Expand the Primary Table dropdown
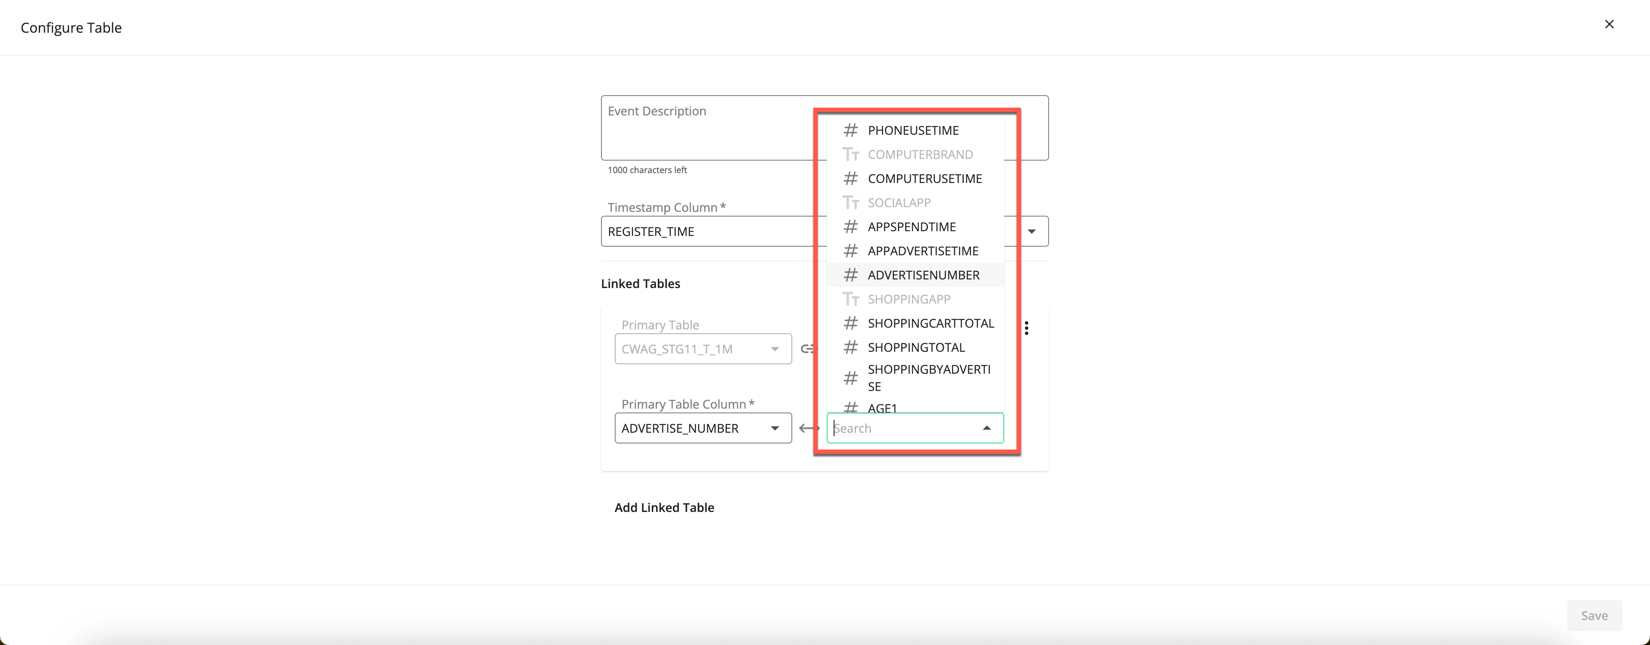This screenshot has height=645, width=1650. [772, 348]
